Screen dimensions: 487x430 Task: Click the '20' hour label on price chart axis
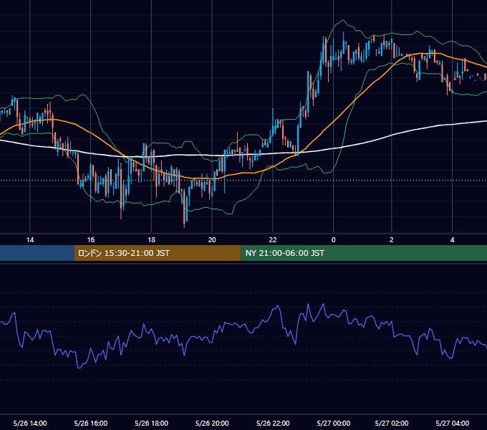point(212,240)
